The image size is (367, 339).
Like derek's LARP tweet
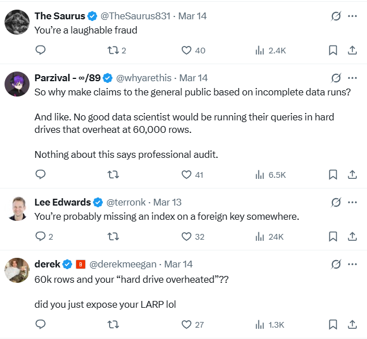pyautogui.click(x=186, y=325)
